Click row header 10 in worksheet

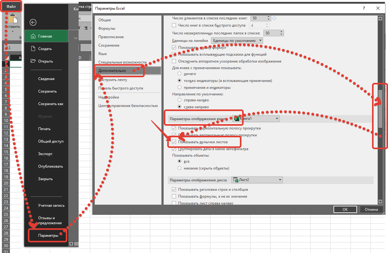tap(6, 120)
